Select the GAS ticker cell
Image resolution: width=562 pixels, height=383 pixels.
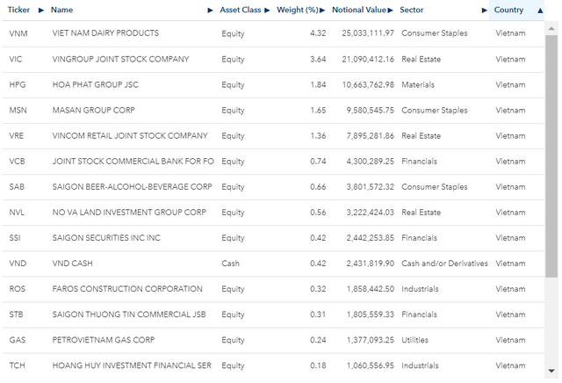18,340
